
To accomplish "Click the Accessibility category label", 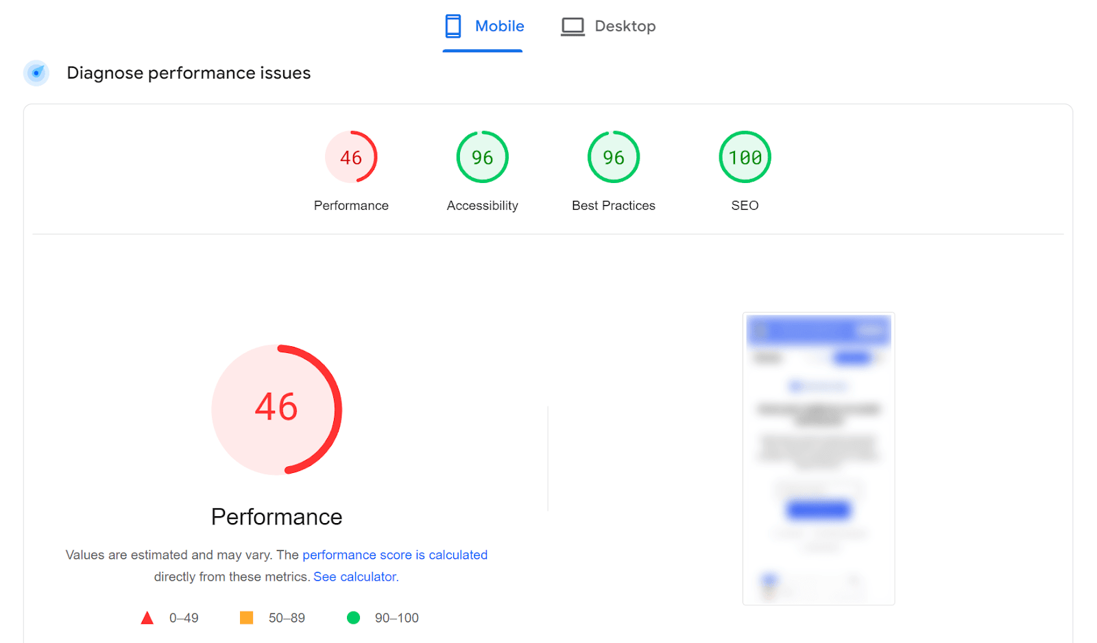I will (483, 206).
